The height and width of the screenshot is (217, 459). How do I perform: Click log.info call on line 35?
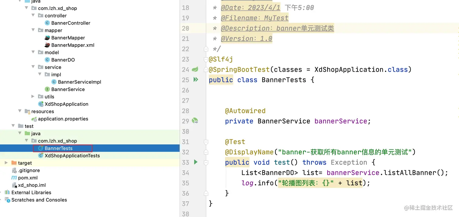click(x=257, y=183)
